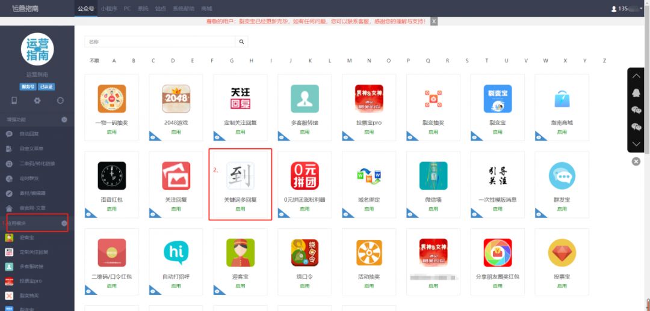Switch to the 小程序 tab
The image size is (650, 311).
coord(109,8)
